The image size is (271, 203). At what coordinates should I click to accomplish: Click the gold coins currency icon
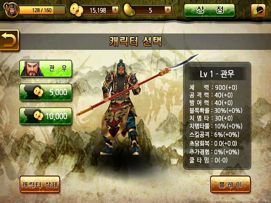[76, 11]
